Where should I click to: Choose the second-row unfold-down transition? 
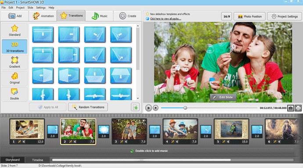pos(43,55)
